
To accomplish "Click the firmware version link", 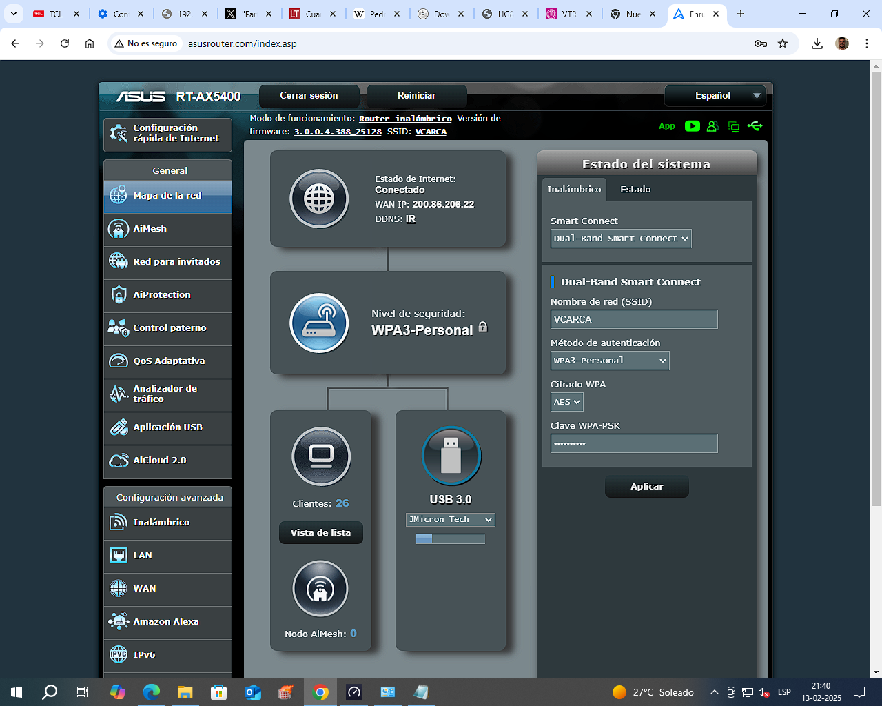I will click(338, 132).
